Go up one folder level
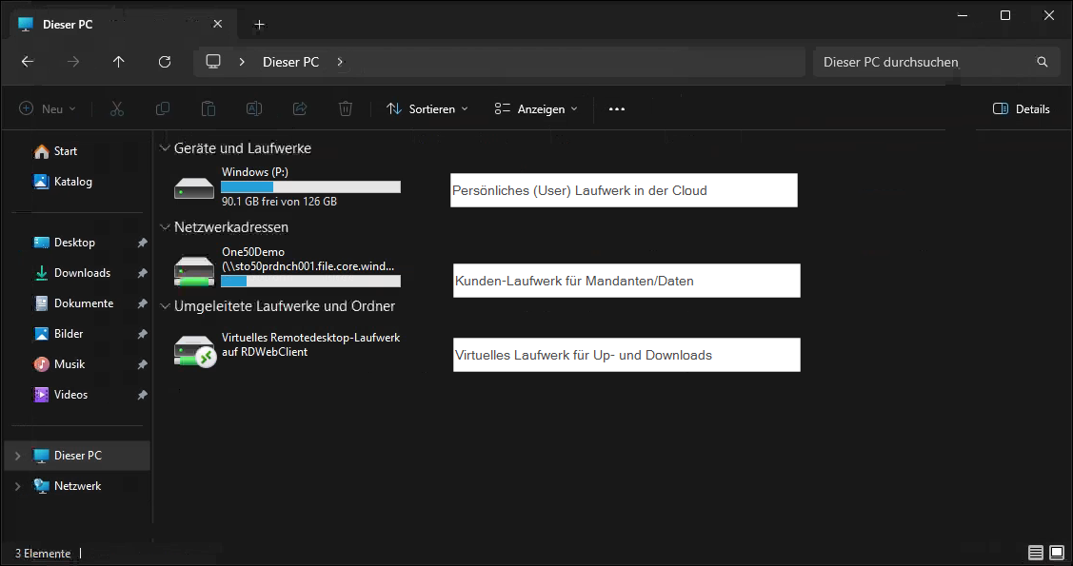Screen dimensions: 1073x566 (118, 62)
